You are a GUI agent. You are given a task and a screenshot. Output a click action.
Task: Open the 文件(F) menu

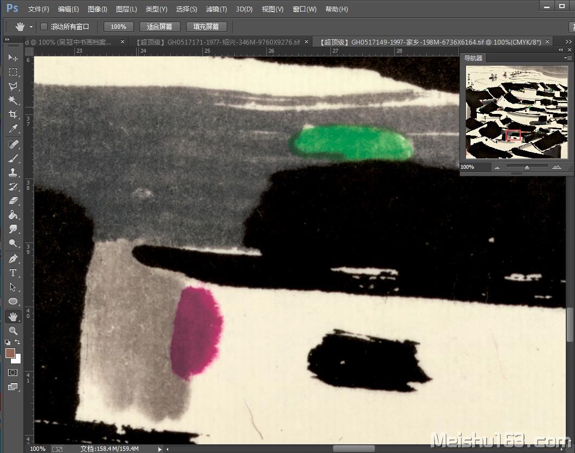tap(39, 9)
